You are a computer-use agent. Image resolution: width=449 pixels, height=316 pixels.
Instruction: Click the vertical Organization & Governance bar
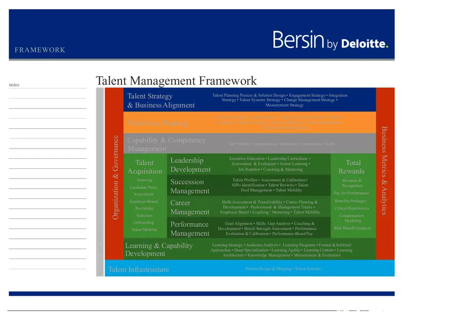tap(115, 177)
